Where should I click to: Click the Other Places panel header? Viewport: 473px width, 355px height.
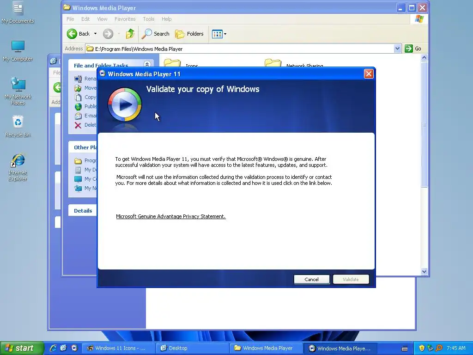[x=83, y=147]
